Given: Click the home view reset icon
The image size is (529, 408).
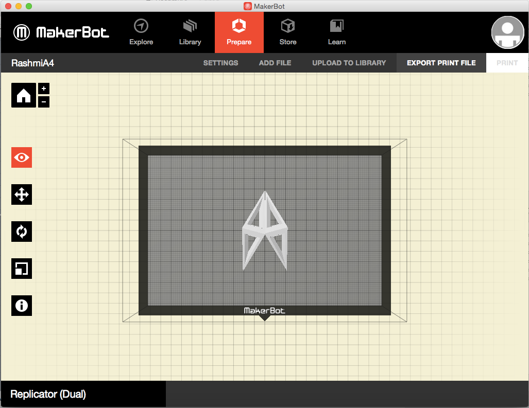Looking at the screenshot, I should pos(24,95).
